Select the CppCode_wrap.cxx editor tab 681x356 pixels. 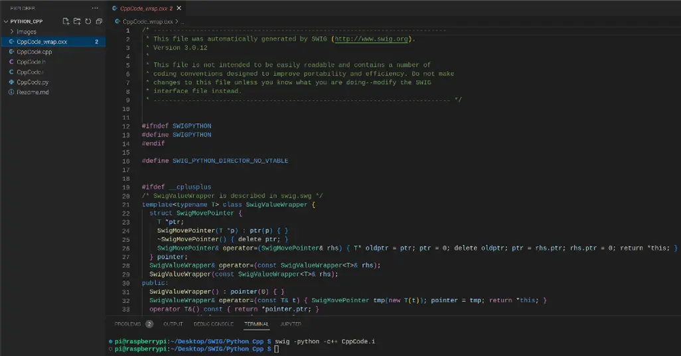pos(145,8)
